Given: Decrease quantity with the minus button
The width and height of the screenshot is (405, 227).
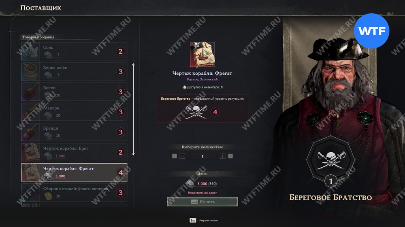Looking at the screenshot, I should (182, 156).
